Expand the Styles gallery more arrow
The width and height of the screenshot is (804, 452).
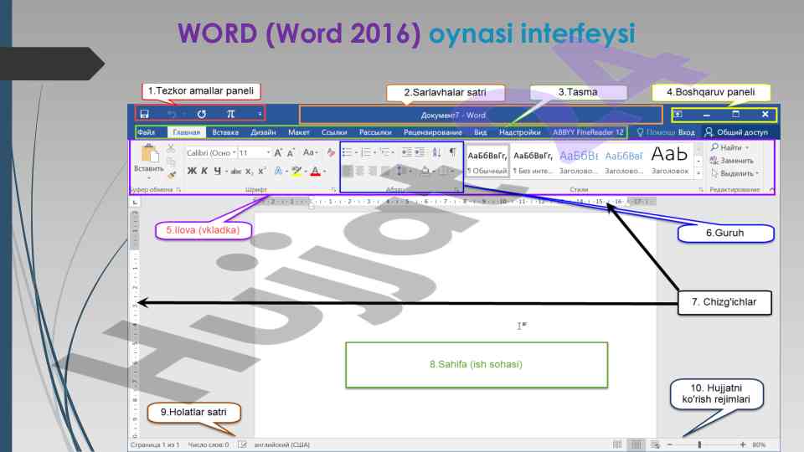click(698, 173)
